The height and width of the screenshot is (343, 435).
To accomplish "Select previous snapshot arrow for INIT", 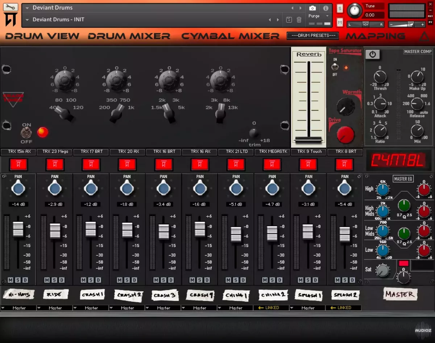I will [270, 20].
